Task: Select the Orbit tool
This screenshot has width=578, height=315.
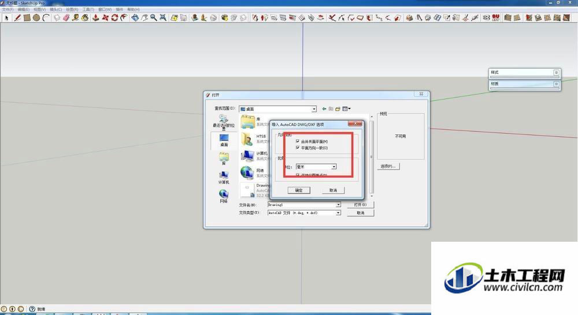Action: [135, 18]
